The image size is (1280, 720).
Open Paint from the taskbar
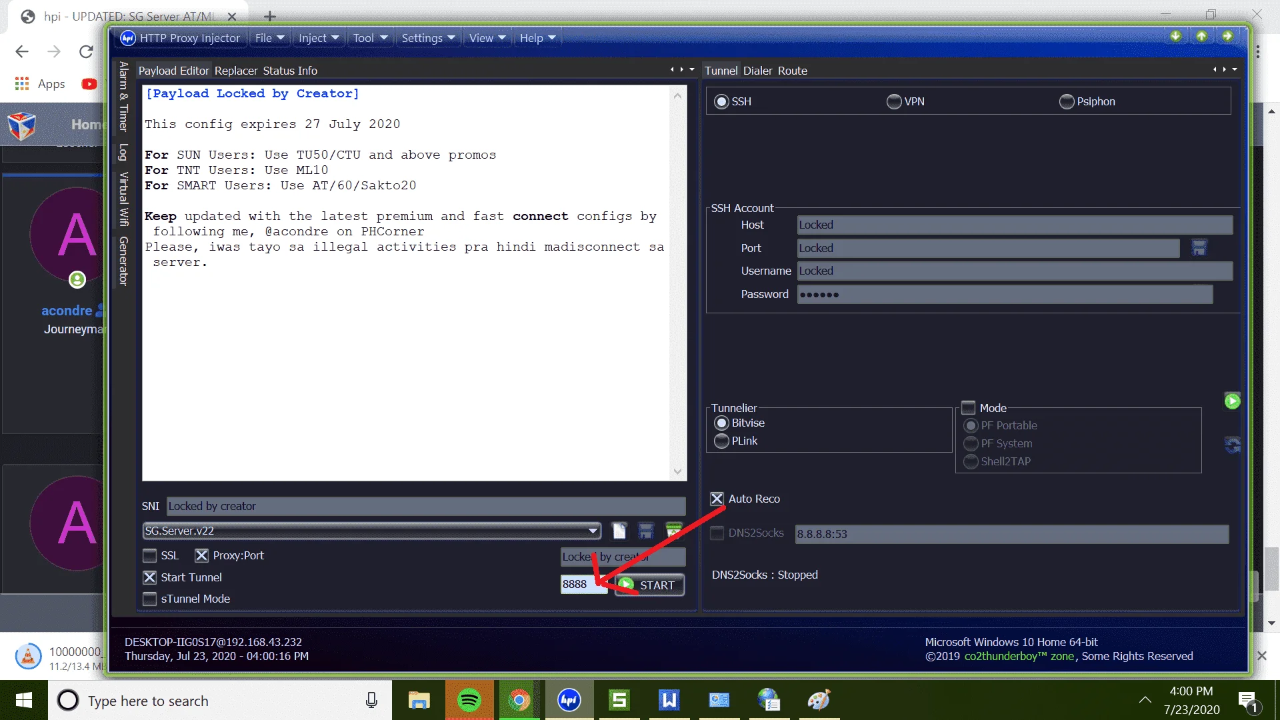click(819, 701)
